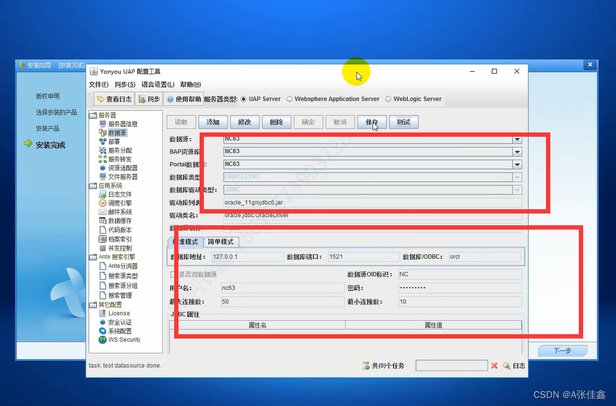The image size is (616, 406).
Task: Open the 档案索引 node icon
Action: 102,239
